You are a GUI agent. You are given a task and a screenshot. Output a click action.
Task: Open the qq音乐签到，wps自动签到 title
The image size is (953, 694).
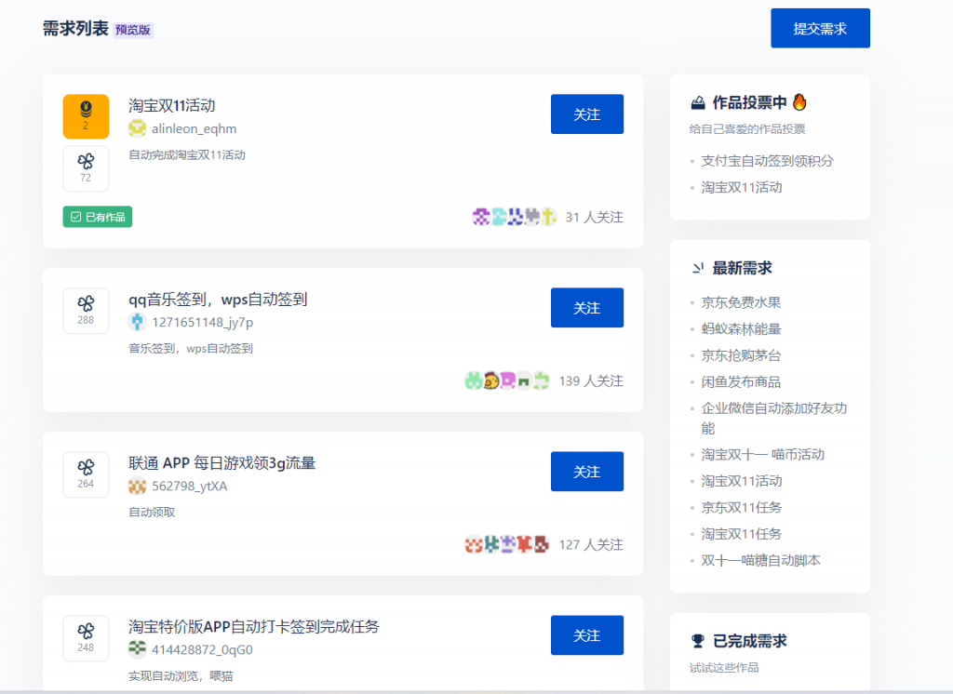coord(218,299)
